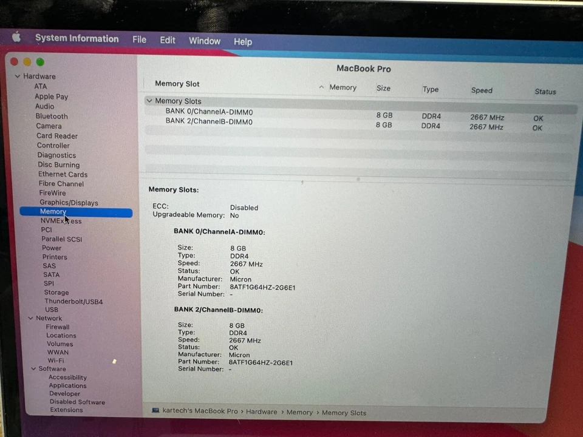
Task: Collapse the Network section
Action: [30, 317]
